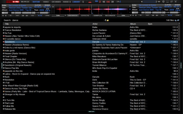The image size is (183, 114).
Task: Click last icon right of 148 files
Action: (178, 20)
